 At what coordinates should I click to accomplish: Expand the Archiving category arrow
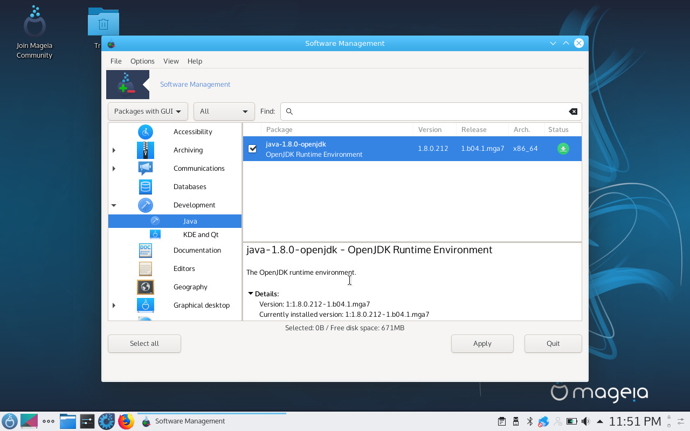tap(114, 150)
